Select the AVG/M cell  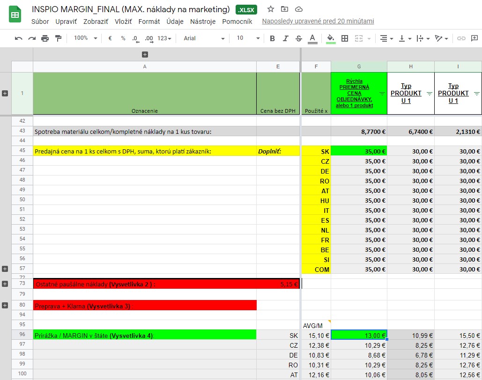[x=316, y=325]
